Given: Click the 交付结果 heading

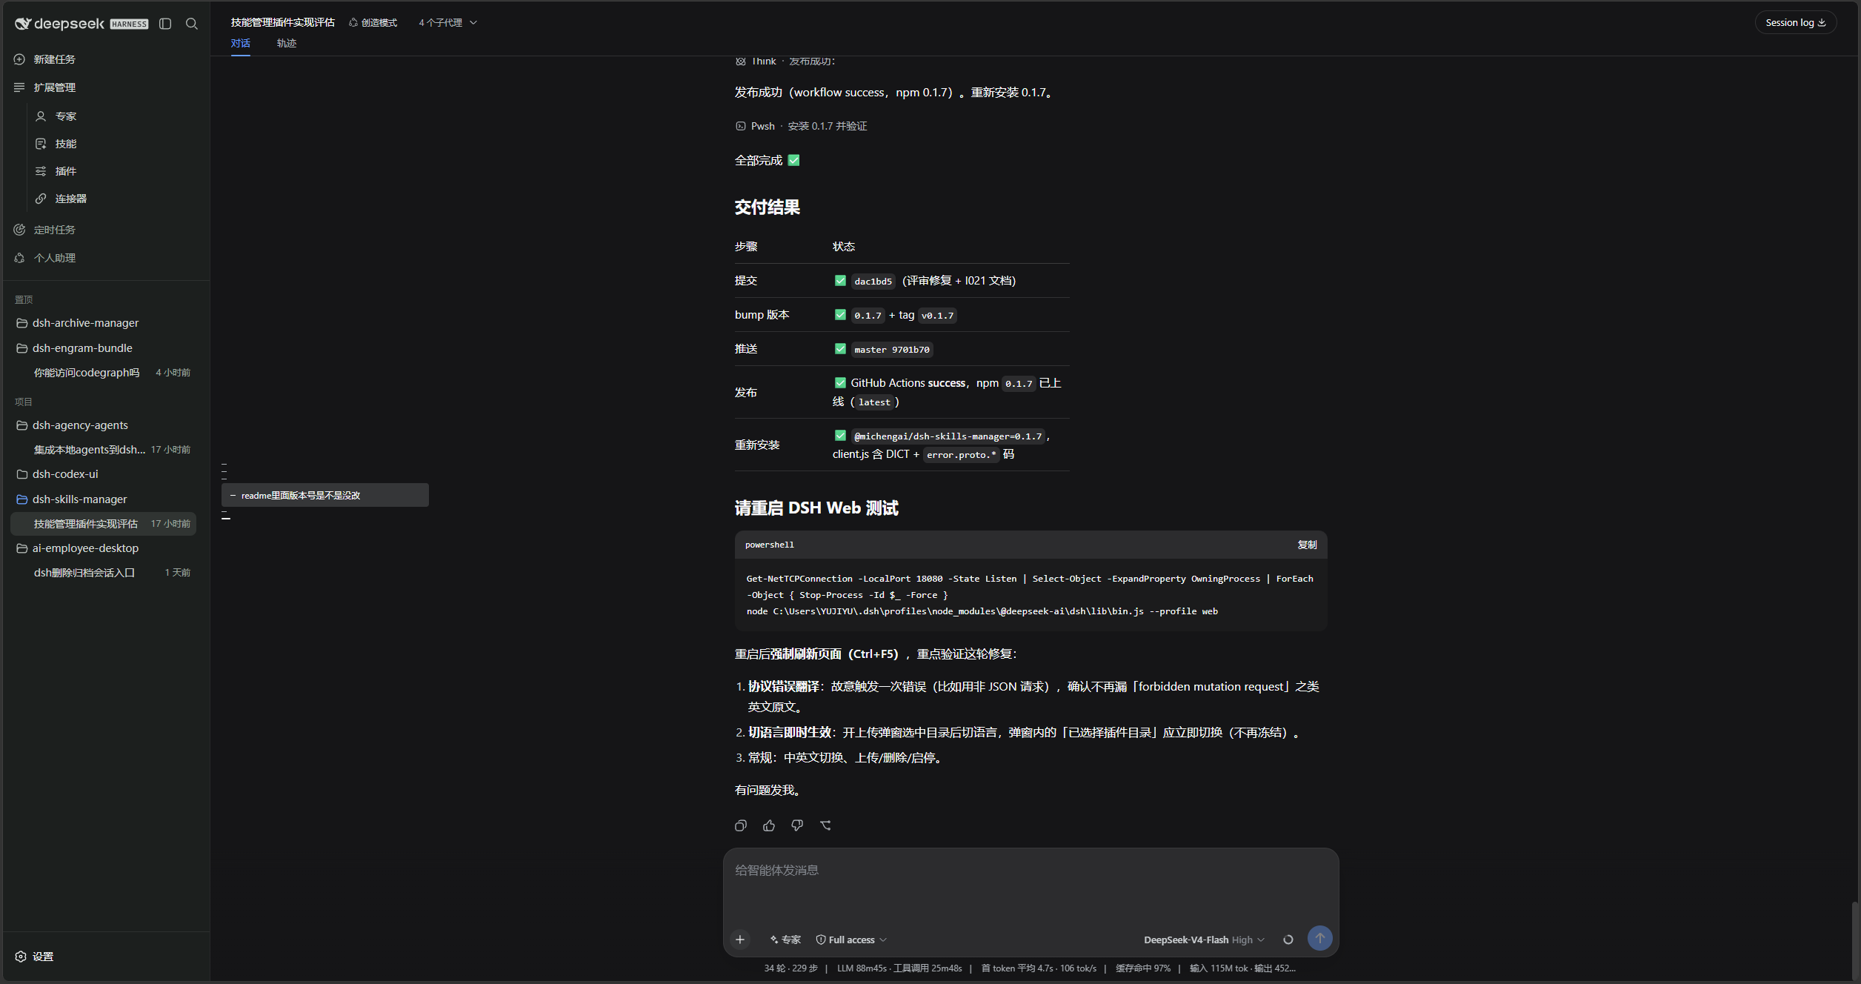Looking at the screenshot, I should tap(768, 207).
